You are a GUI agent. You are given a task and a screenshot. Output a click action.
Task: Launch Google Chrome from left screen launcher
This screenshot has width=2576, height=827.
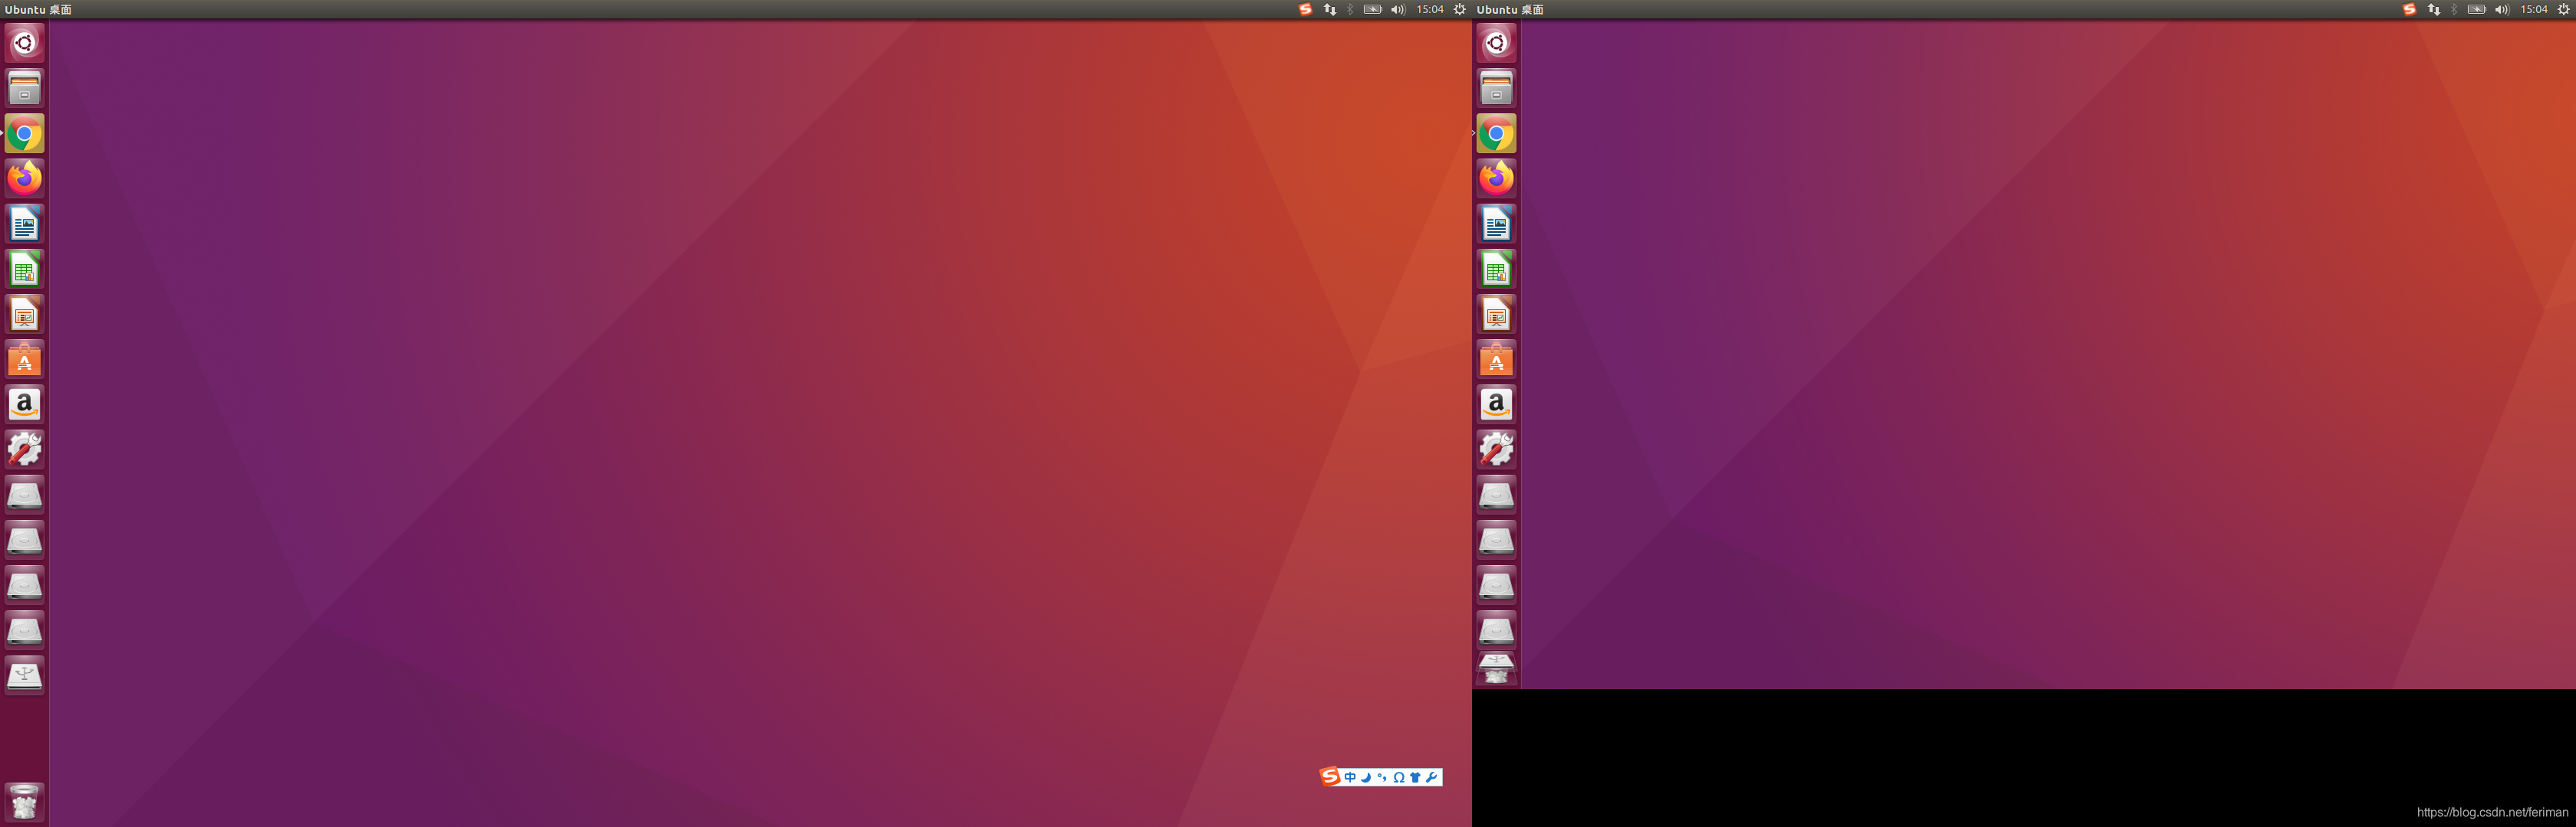coord(24,132)
